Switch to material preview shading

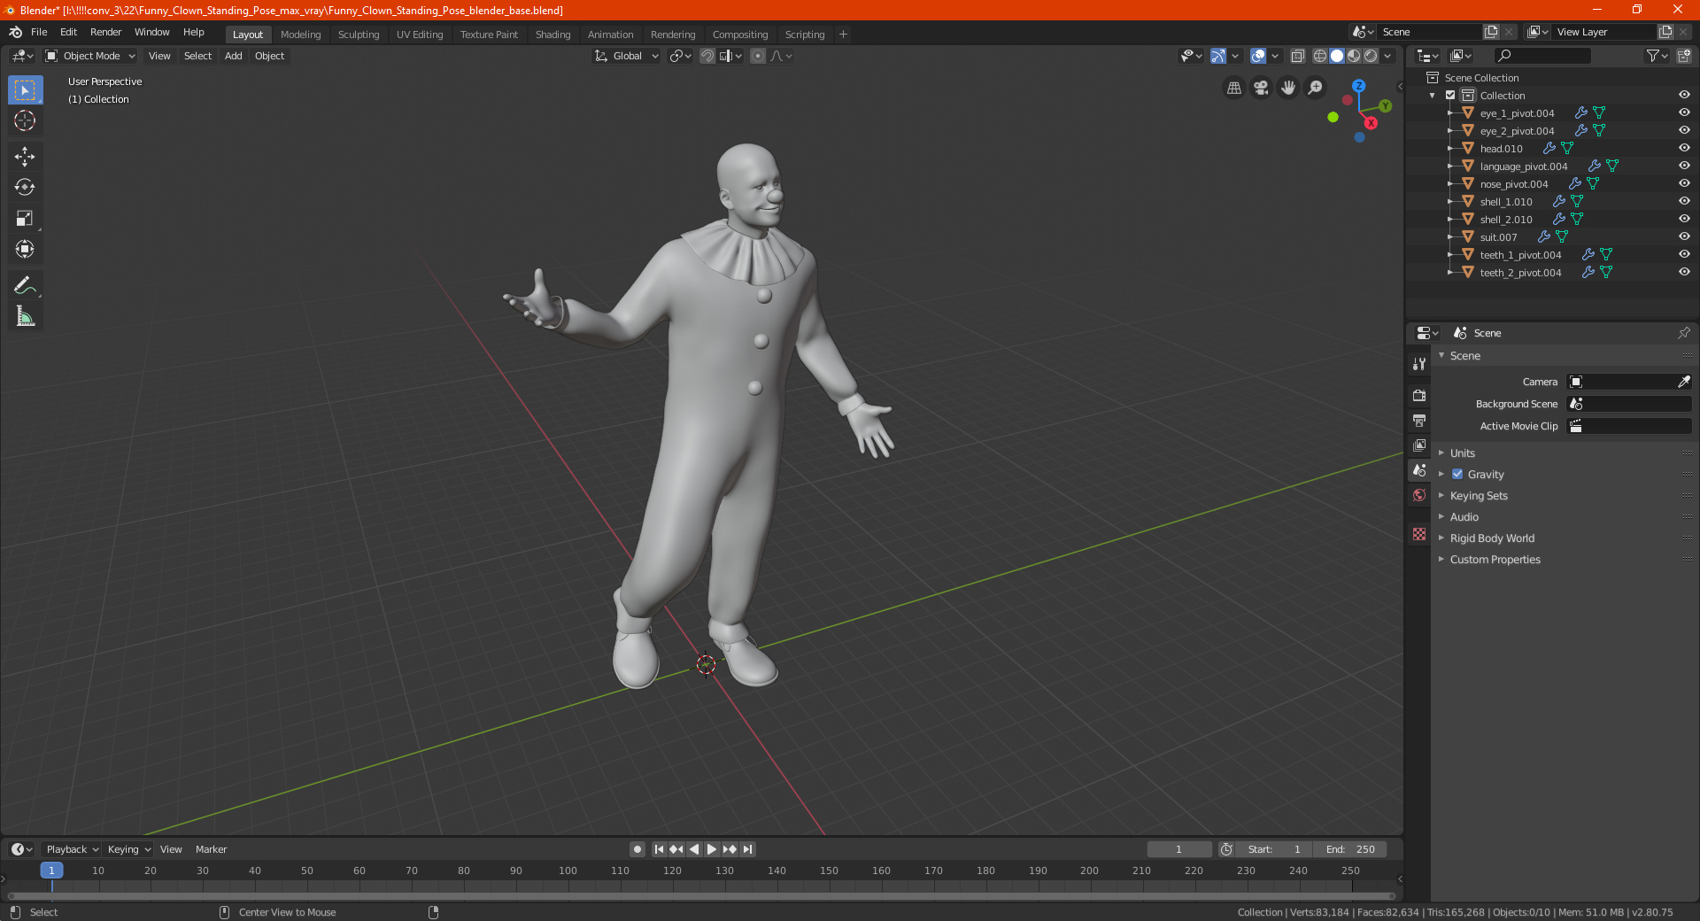pos(1354,56)
